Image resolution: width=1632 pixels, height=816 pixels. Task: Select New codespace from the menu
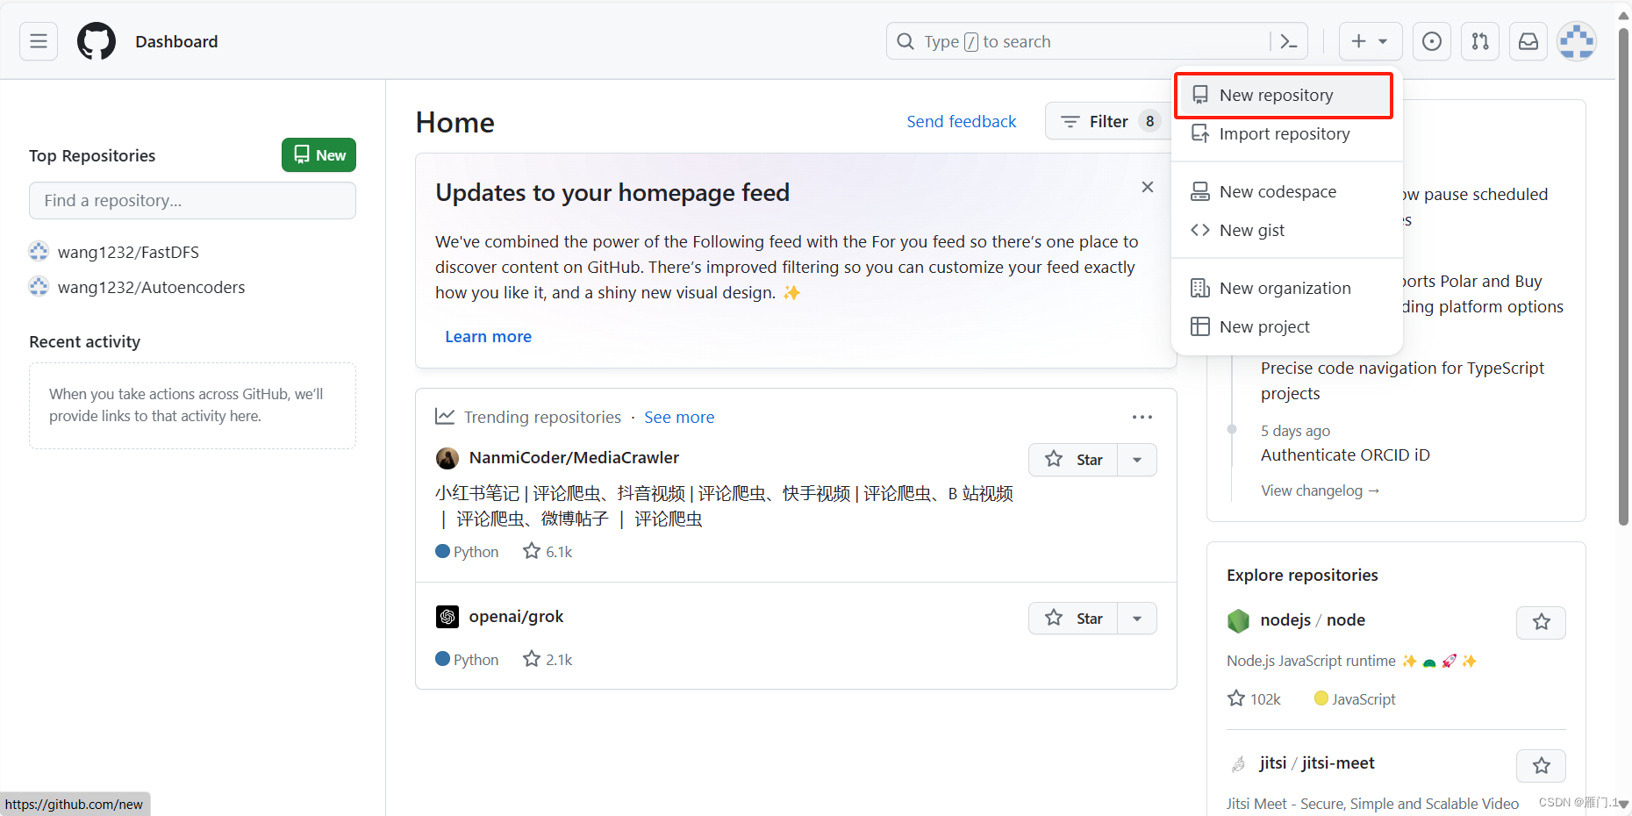pyautogui.click(x=1286, y=191)
